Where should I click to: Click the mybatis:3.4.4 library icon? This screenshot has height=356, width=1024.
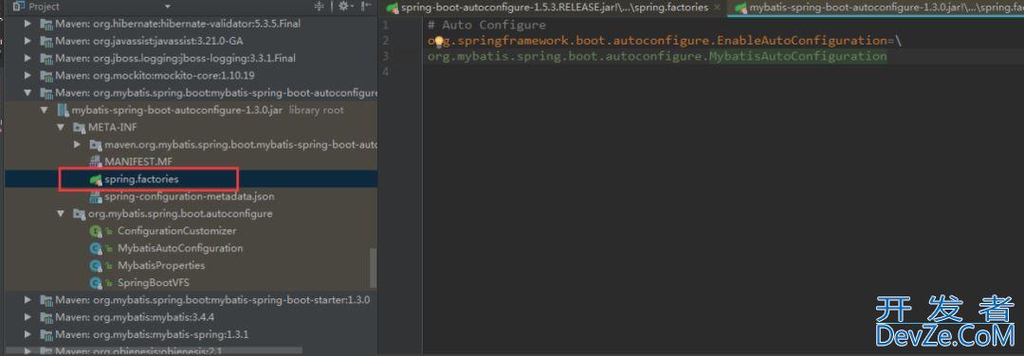(x=46, y=317)
